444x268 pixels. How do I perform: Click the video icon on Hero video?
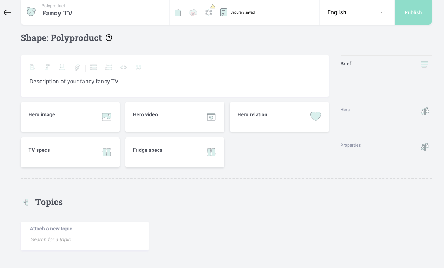pos(211,117)
